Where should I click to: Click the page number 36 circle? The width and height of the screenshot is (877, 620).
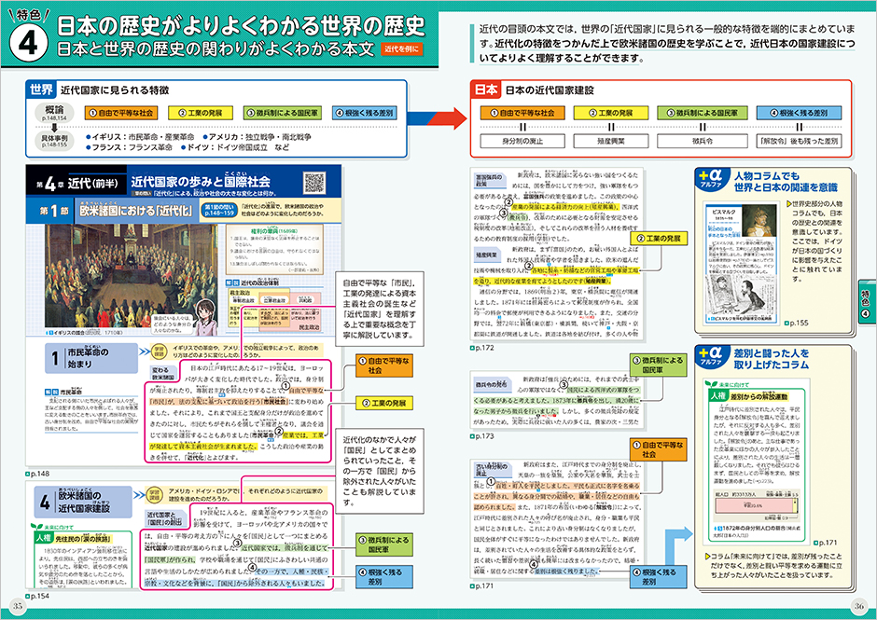coord(858,606)
